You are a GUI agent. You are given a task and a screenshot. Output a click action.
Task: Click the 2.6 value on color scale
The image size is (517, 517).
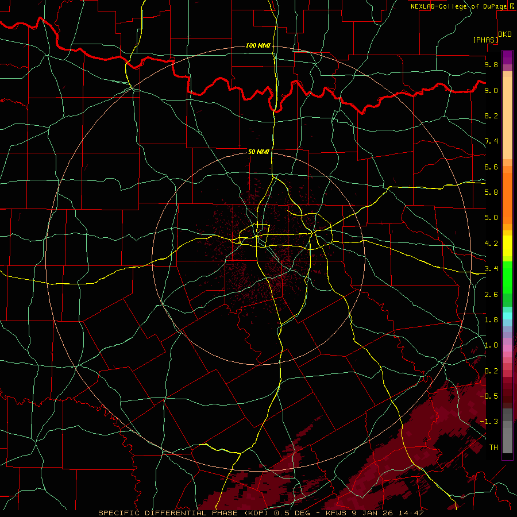click(x=491, y=294)
